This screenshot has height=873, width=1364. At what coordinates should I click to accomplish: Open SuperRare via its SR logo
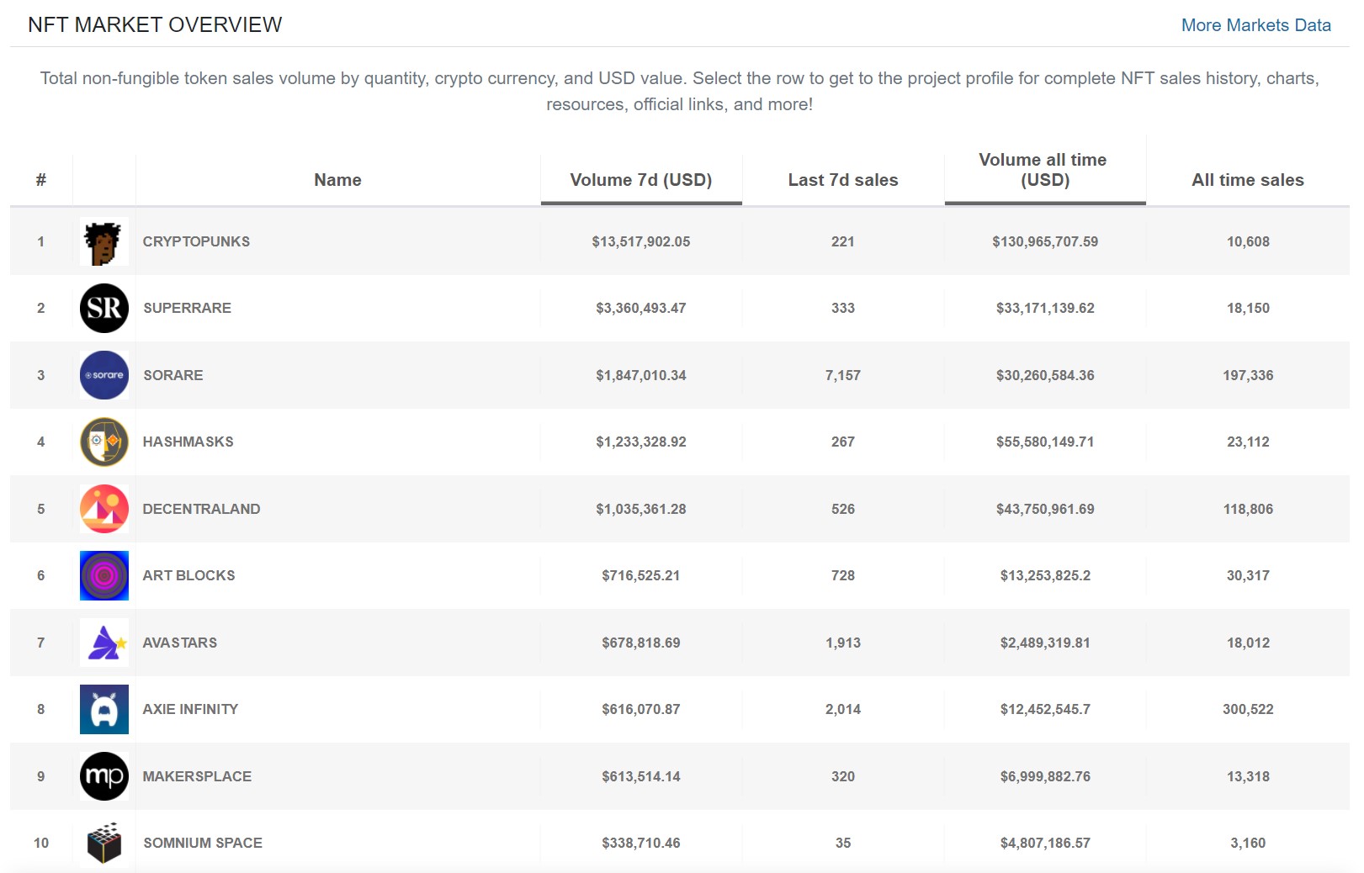[103, 308]
